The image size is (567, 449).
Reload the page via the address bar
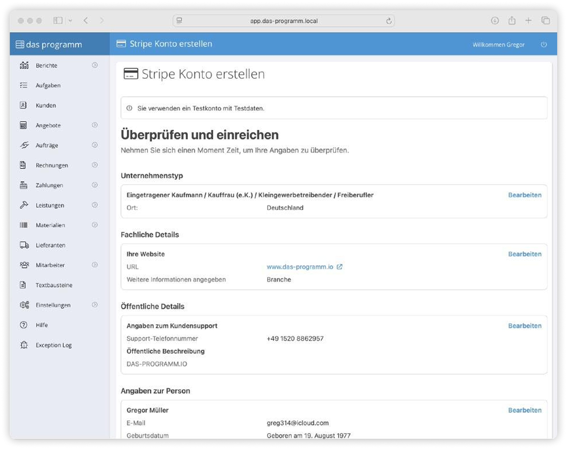pos(389,21)
